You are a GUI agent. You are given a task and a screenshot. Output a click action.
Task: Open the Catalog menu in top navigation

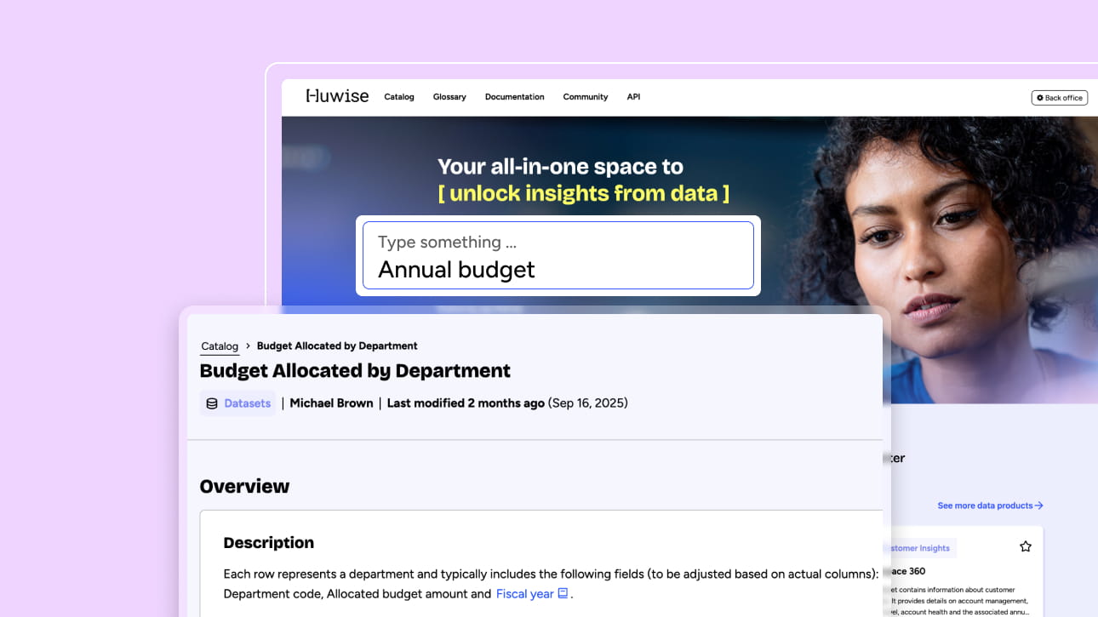point(398,97)
